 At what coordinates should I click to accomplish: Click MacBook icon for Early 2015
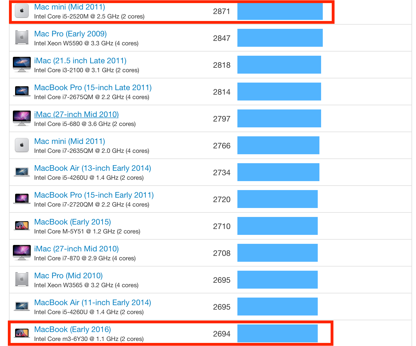point(22,226)
